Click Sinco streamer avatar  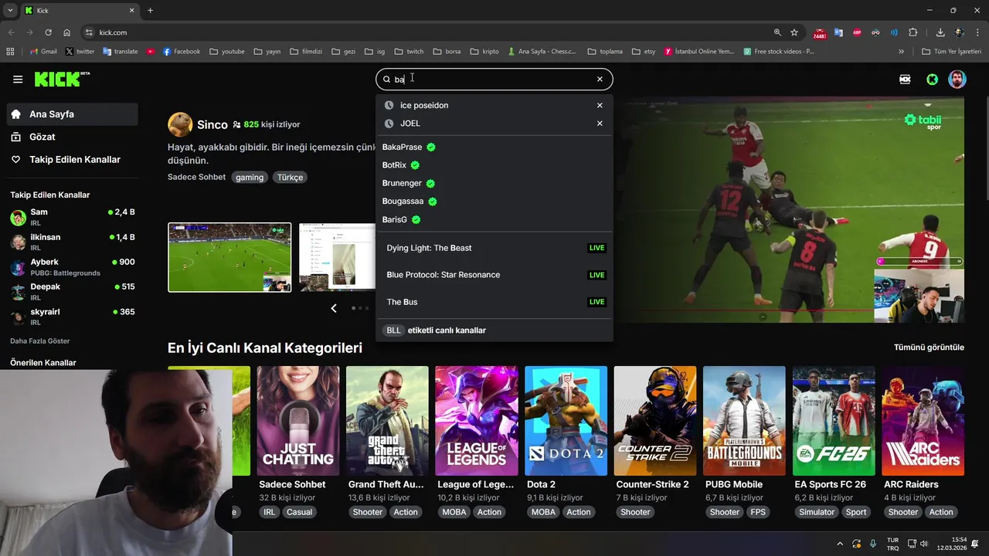180,124
